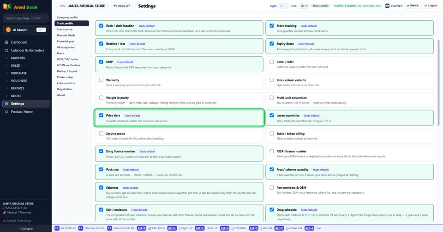Click the page vertical scrollbar

point(438,82)
